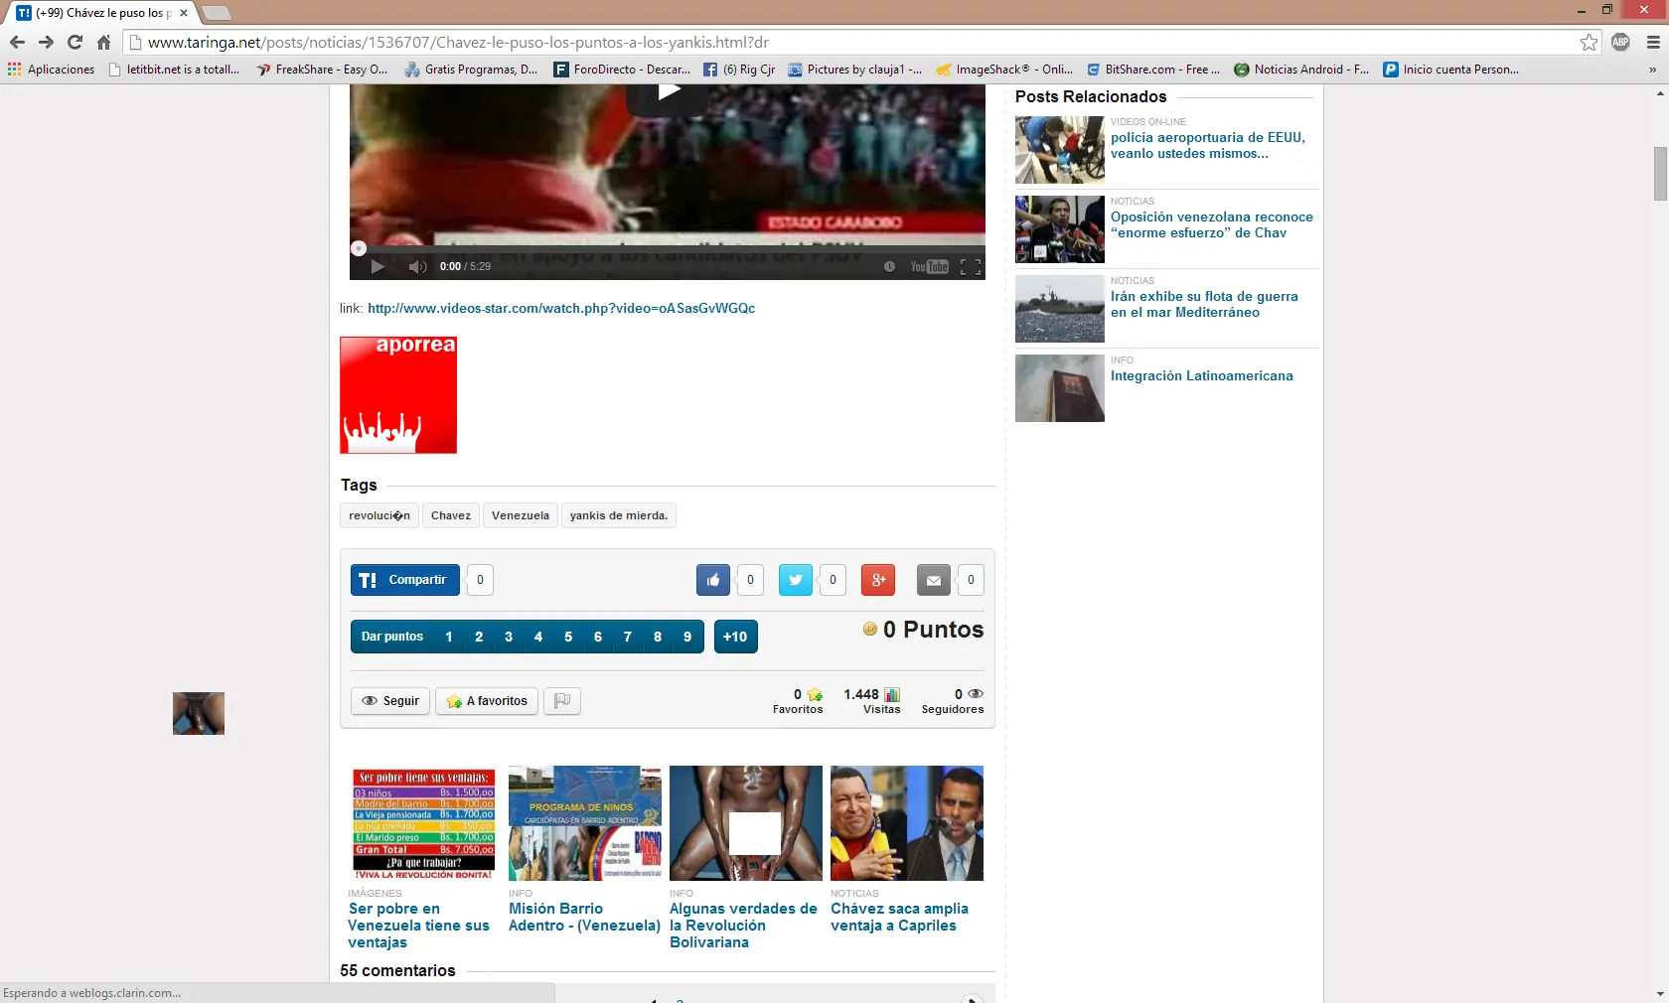
Task: Report the post with the flag icon
Action: (562, 701)
